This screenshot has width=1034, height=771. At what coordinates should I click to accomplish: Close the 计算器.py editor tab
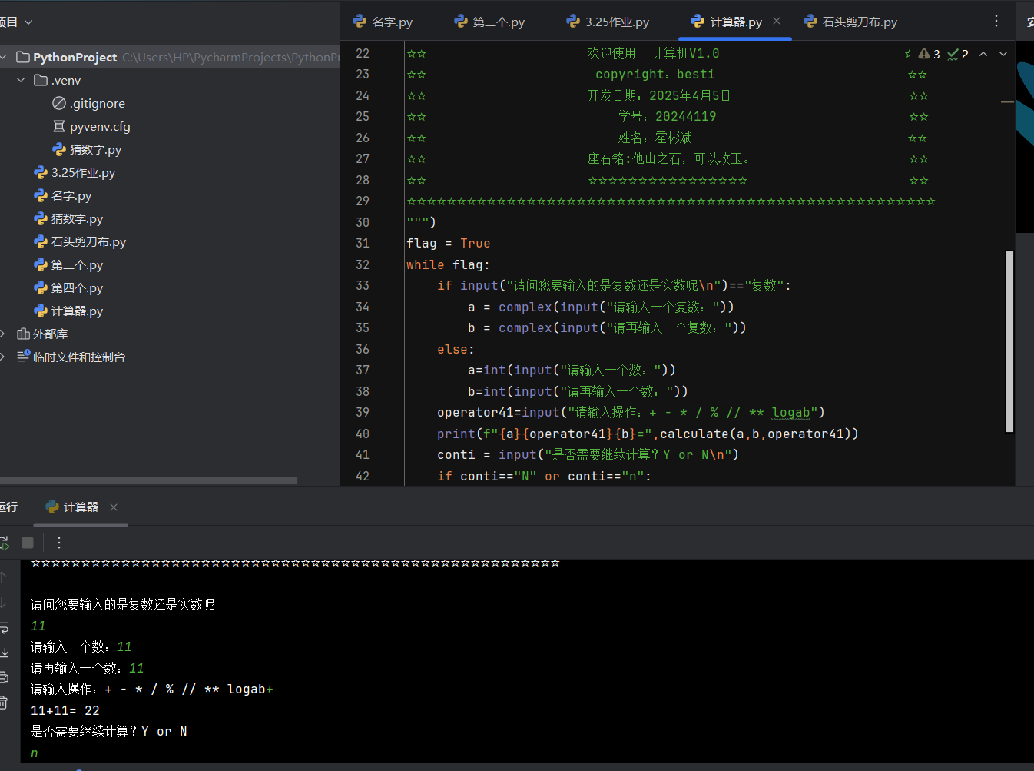777,21
